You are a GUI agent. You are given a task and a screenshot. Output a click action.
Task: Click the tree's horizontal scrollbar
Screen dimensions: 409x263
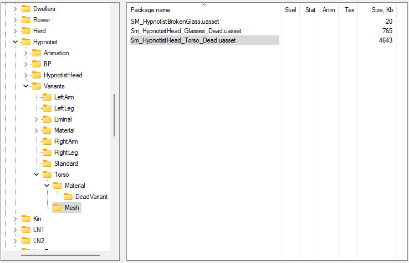point(53,255)
